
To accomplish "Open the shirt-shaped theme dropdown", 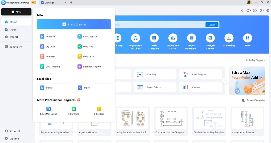I will click(x=261, y=10).
